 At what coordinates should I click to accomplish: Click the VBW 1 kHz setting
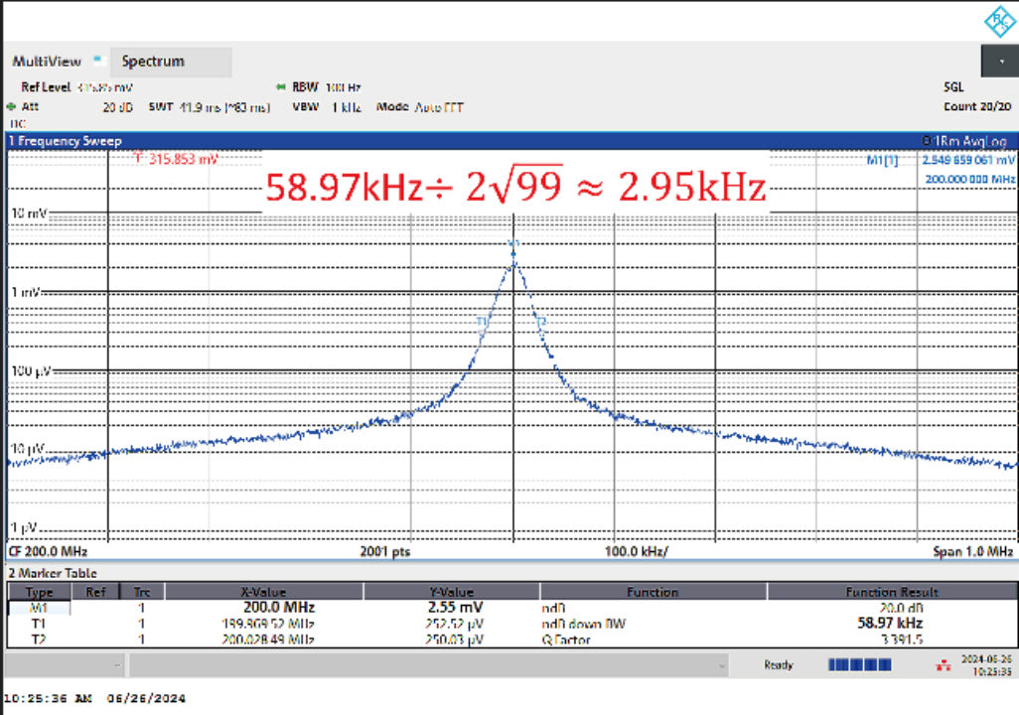tap(326, 107)
